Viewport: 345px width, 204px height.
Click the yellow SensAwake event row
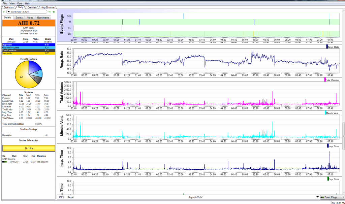point(29,53)
